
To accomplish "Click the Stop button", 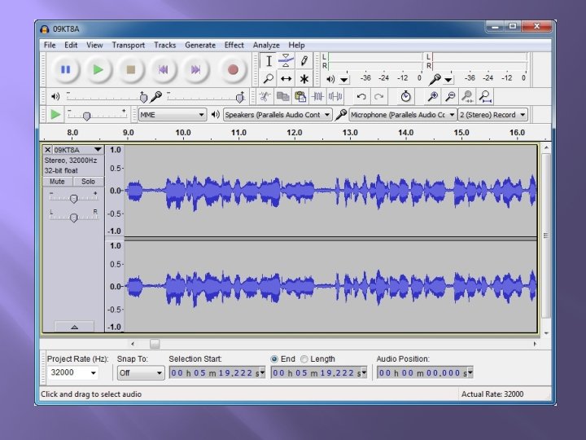I will [130, 70].
